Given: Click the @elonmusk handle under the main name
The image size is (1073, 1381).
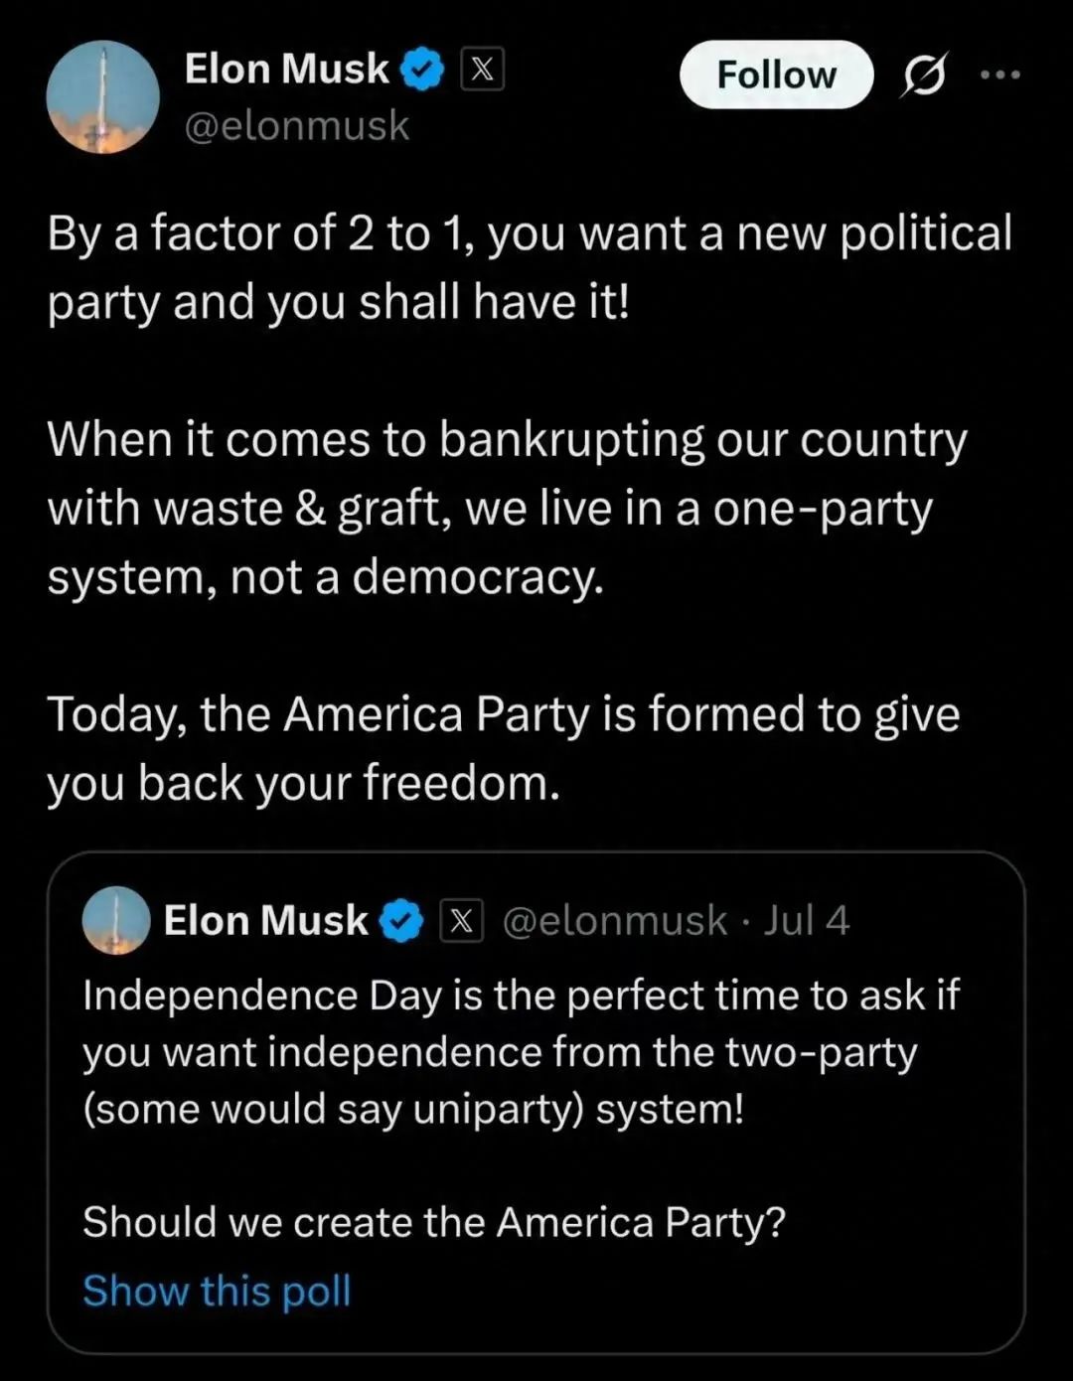Looking at the screenshot, I should (x=297, y=126).
